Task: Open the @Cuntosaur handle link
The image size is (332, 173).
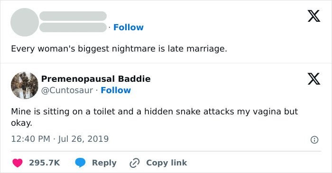Action: [x=67, y=90]
